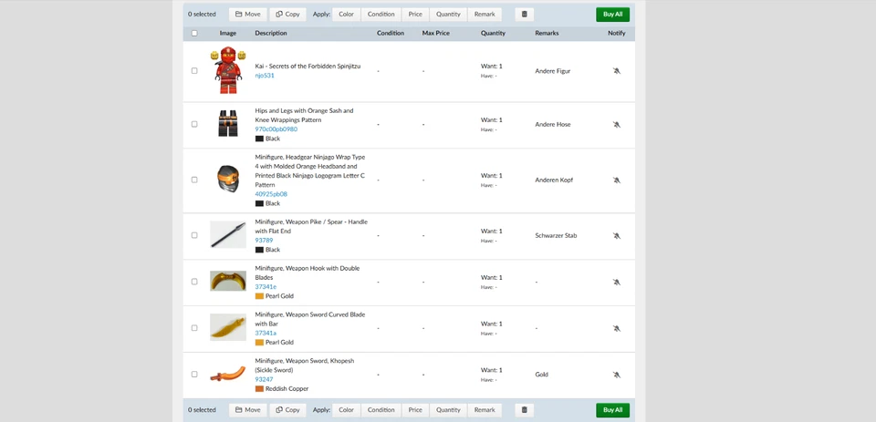Apply Remark using bottom toolbar button
Viewport: 876px width, 422px height.
point(485,410)
